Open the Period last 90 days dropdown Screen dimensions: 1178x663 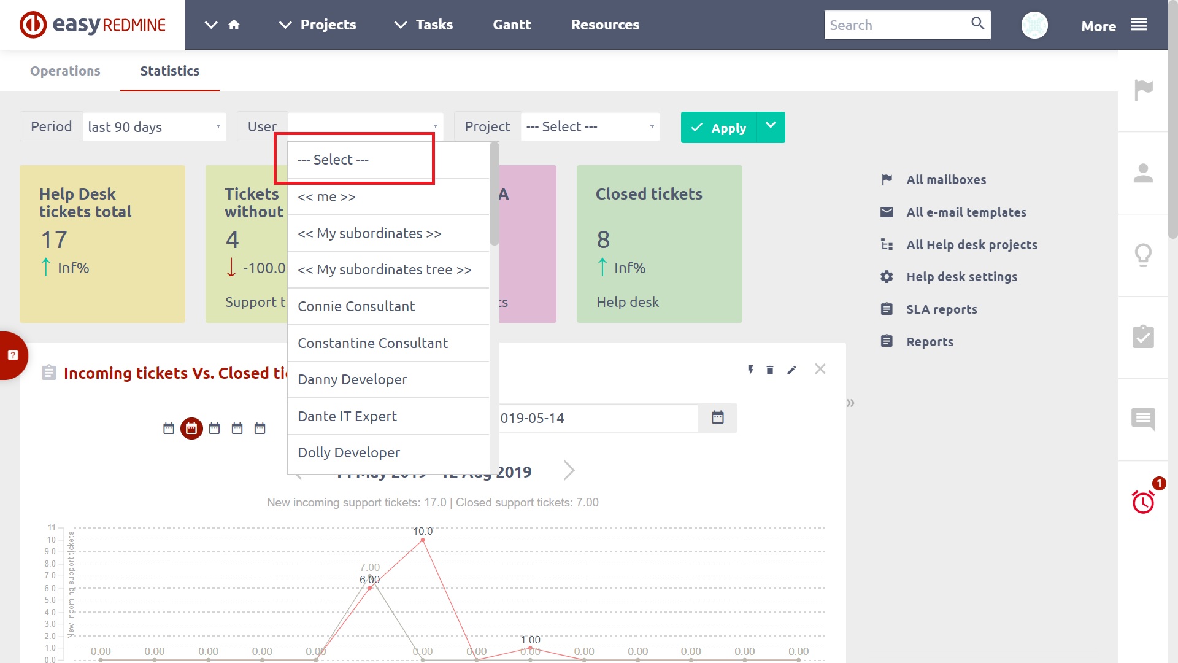coord(153,127)
